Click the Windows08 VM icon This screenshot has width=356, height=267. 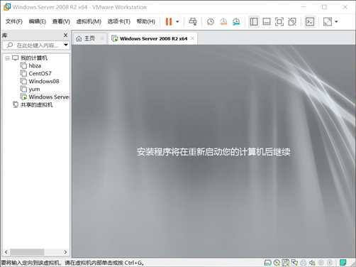click(23, 81)
